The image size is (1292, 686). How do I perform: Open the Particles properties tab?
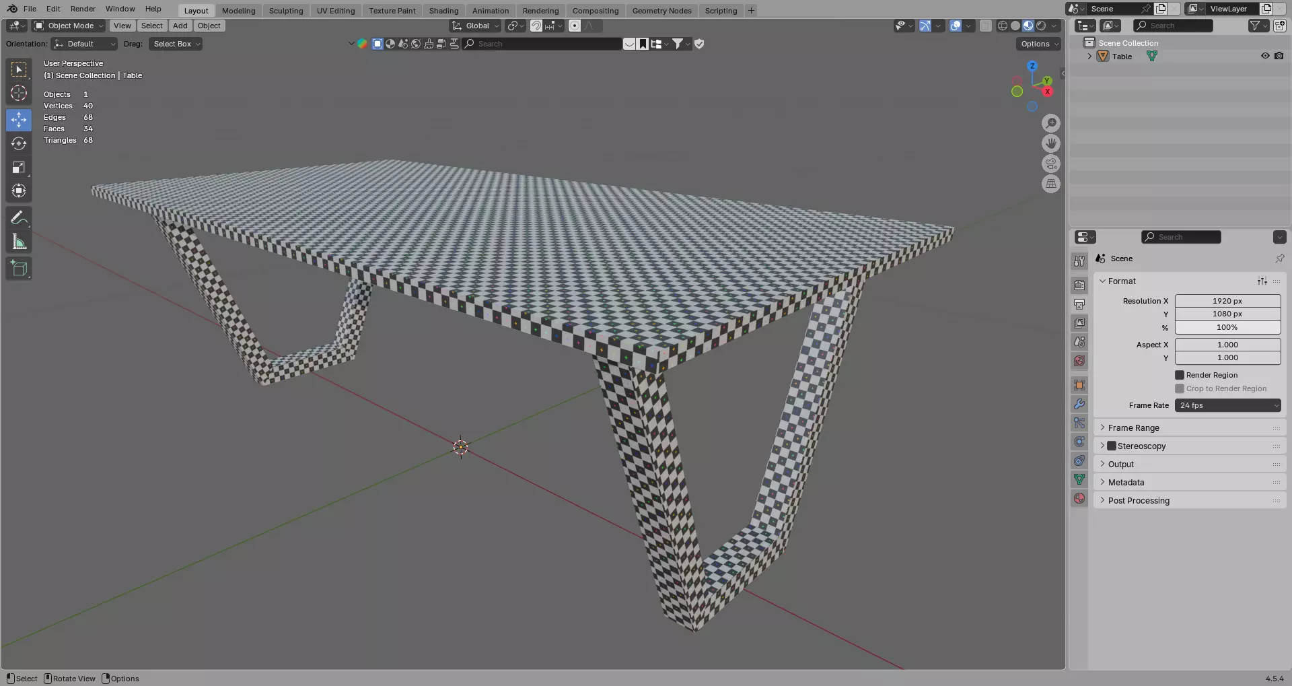click(1079, 423)
